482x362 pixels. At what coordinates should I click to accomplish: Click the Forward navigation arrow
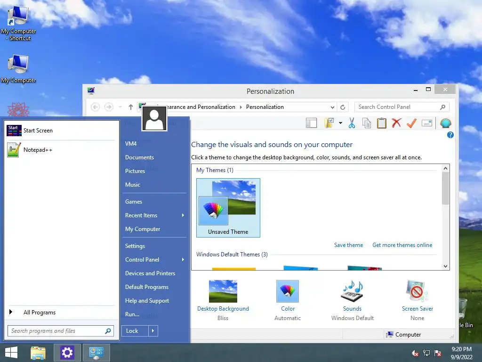(x=109, y=107)
